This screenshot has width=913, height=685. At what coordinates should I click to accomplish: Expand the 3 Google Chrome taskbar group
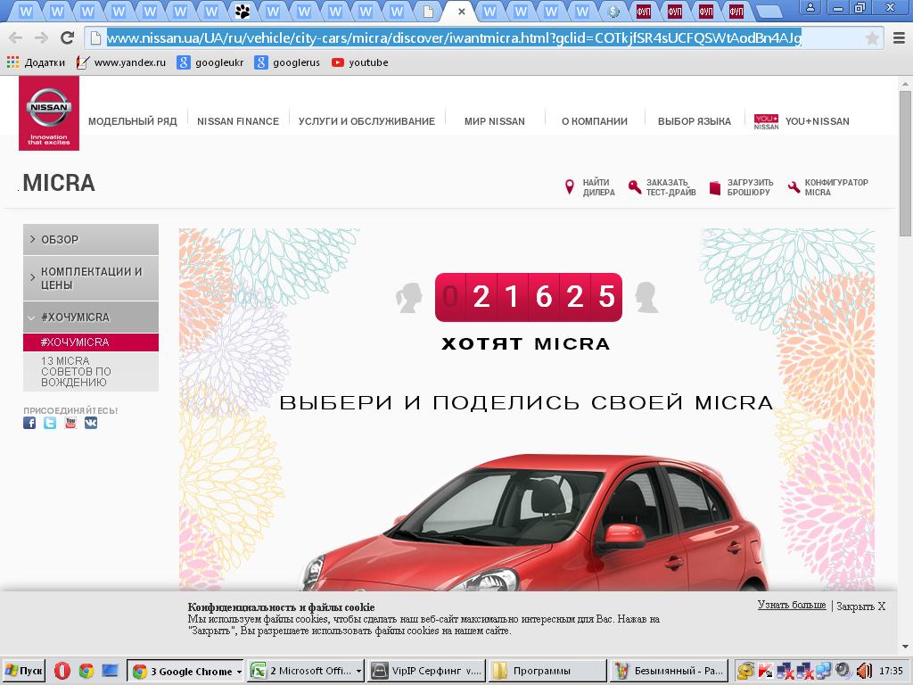tap(186, 671)
